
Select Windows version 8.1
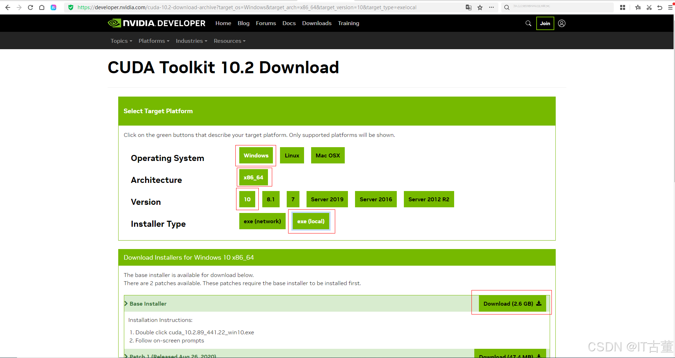pyautogui.click(x=271, y=200)
